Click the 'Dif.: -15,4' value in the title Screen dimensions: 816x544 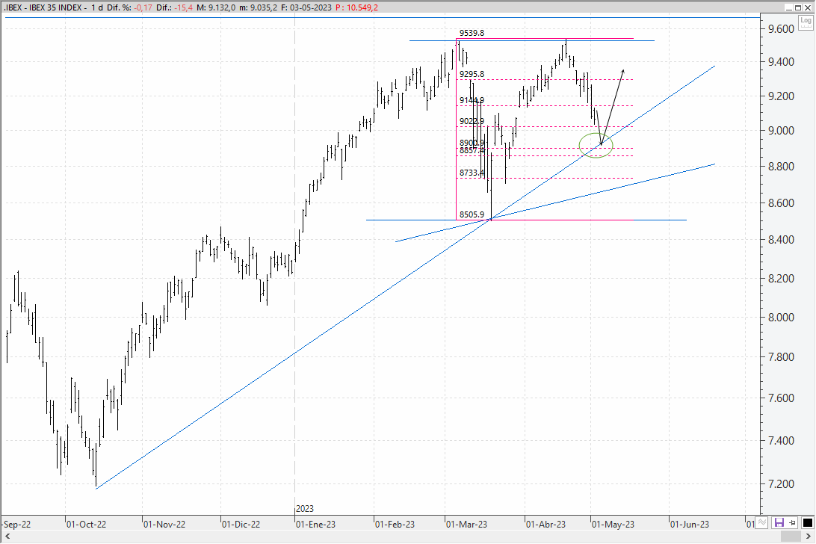[174, 7]
